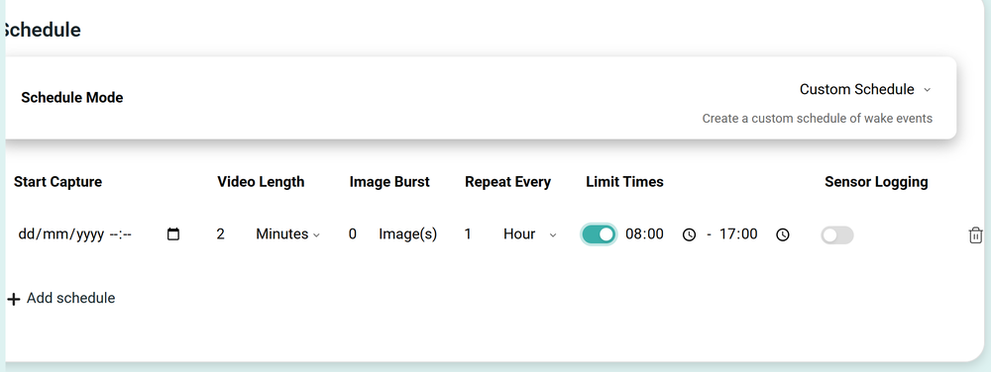Click the Video Length column header
Screen dimensions: 991x372
click(261, 182)
